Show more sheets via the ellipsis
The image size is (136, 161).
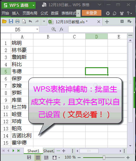(x=58, y=151)
